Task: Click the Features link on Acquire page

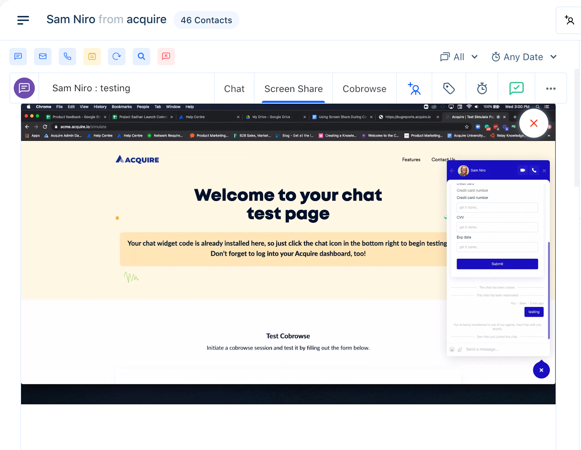Action: 411,160
